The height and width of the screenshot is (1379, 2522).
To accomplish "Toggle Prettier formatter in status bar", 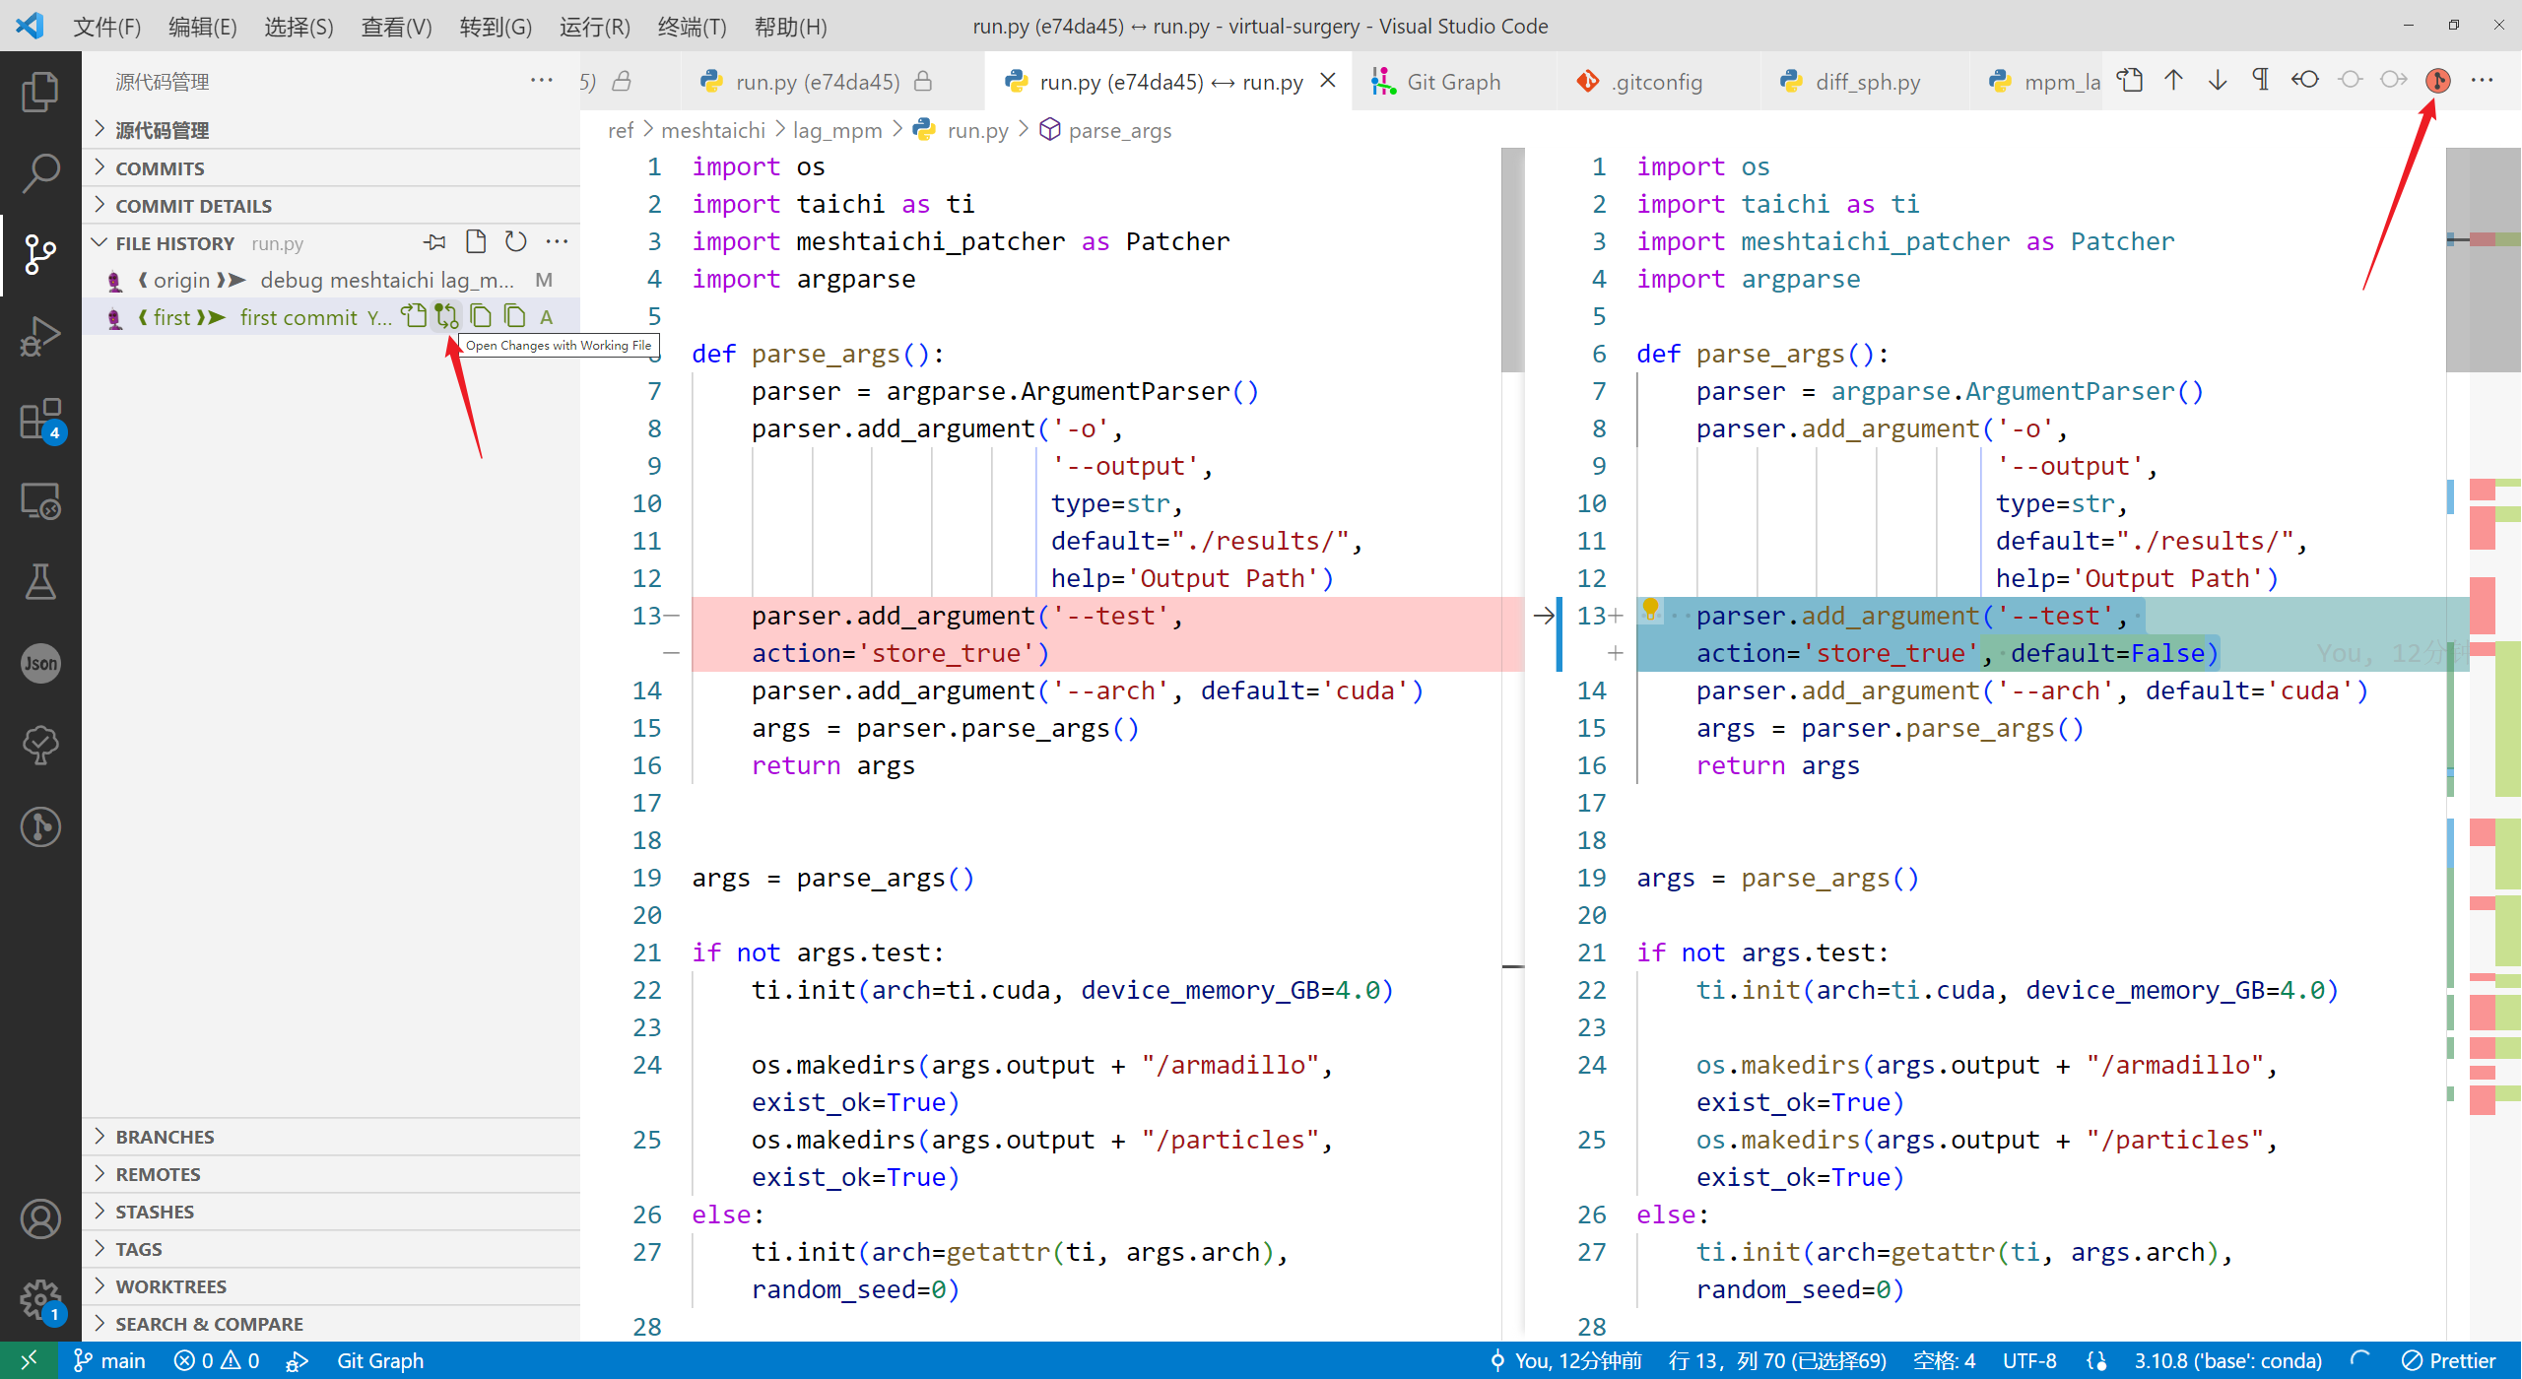I will pos(2449,1360).
